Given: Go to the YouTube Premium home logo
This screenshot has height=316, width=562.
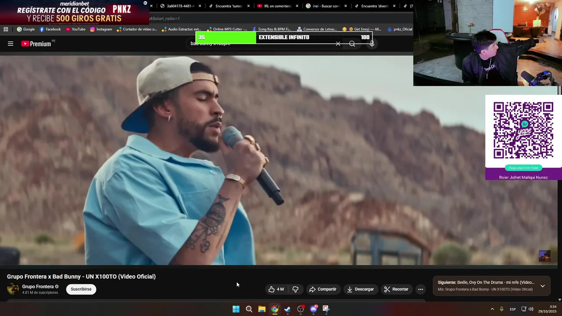Looking at the screenshot, I should (37, 43).
